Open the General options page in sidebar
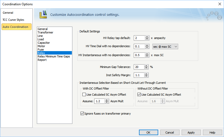Viewport: 224px width, 137px height. (x=8, y=13)
